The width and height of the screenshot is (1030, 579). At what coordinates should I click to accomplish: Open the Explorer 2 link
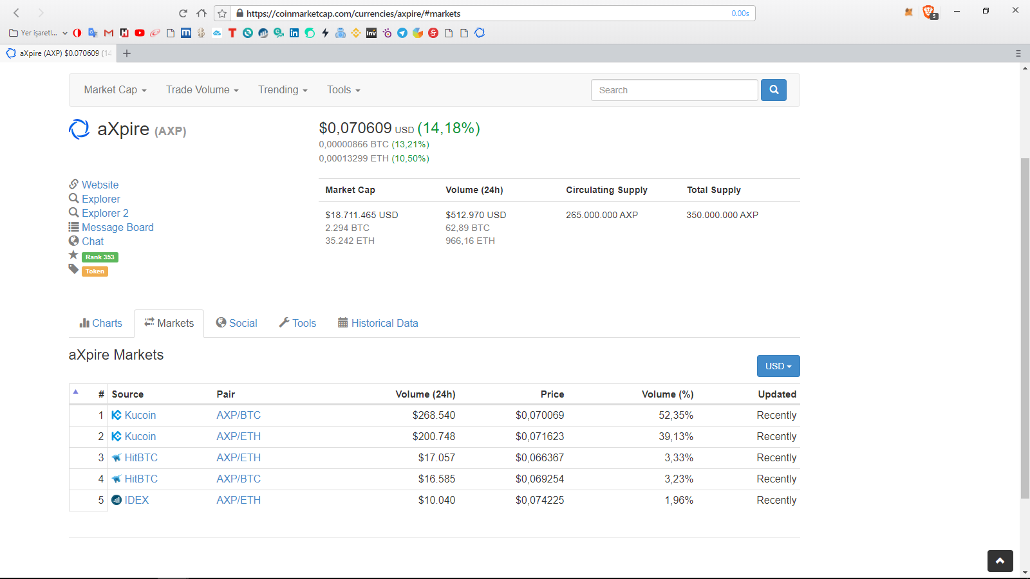(105, 213)
